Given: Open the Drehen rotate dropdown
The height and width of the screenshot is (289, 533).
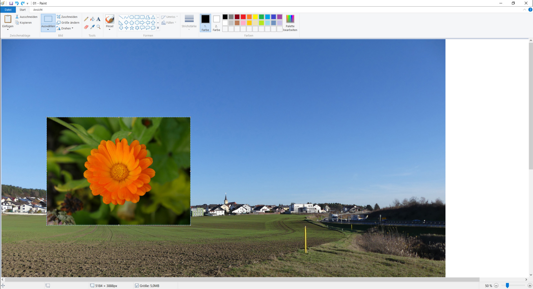Looking at the screenshot, I should (65, 28).
